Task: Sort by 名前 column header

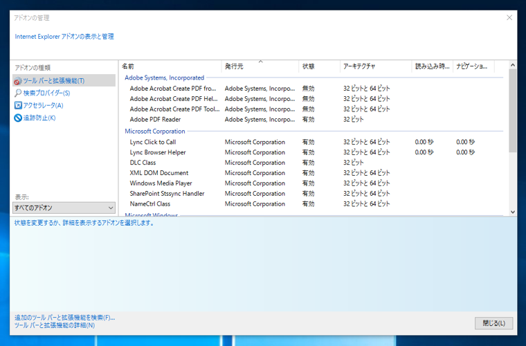Action: (x=170, y=66)
